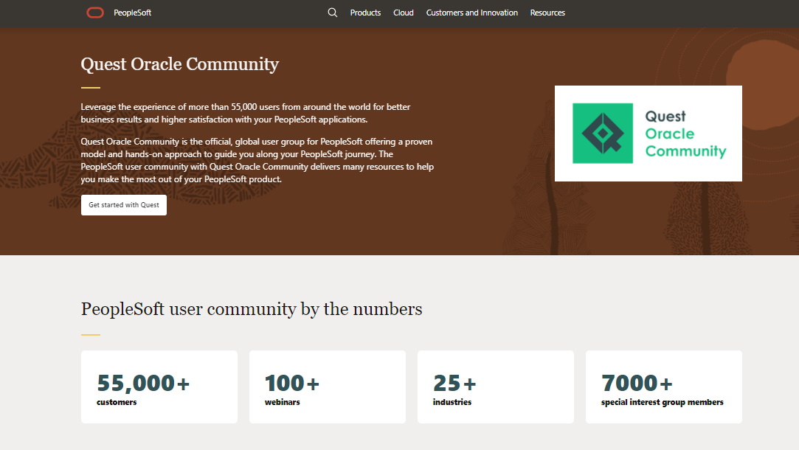Click PeopleSoft user community by the numbers heading
Image resolution: width=799 pixels, height=450 pixels.
252,309
